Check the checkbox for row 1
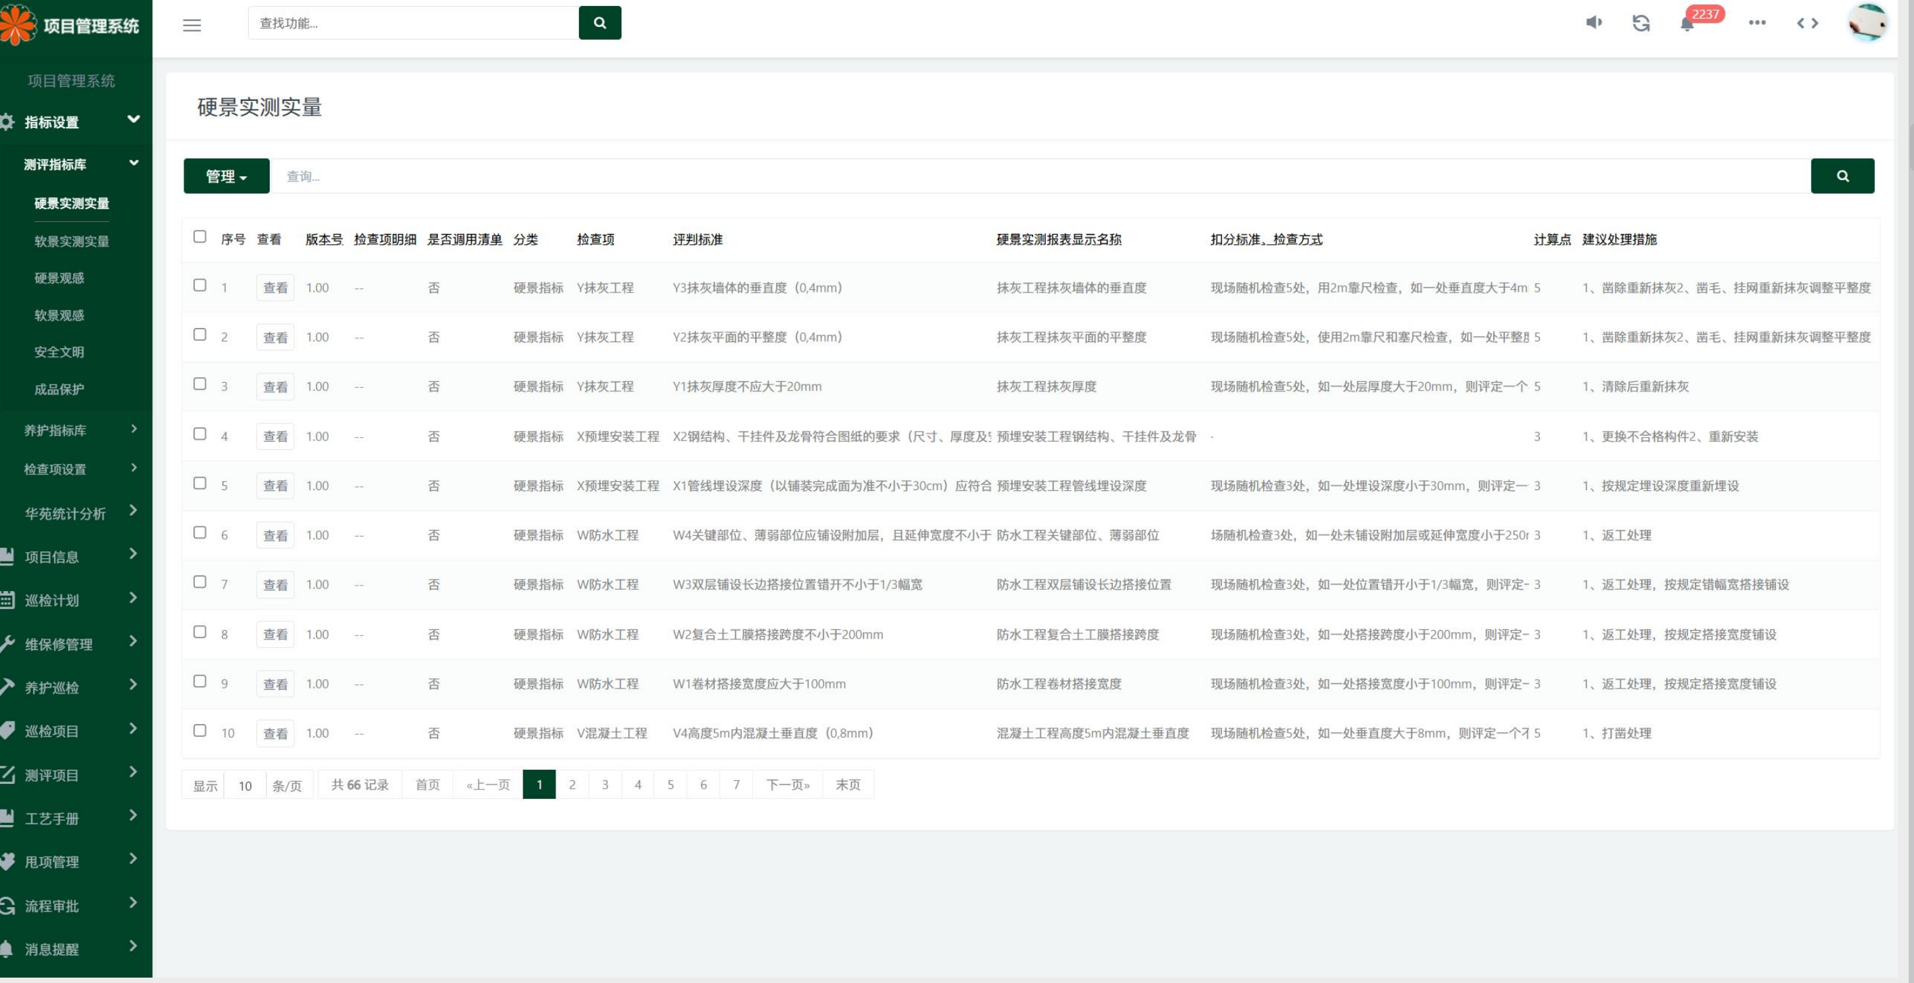Viewport: 1914px width, 983px height. tap(200, 285)
